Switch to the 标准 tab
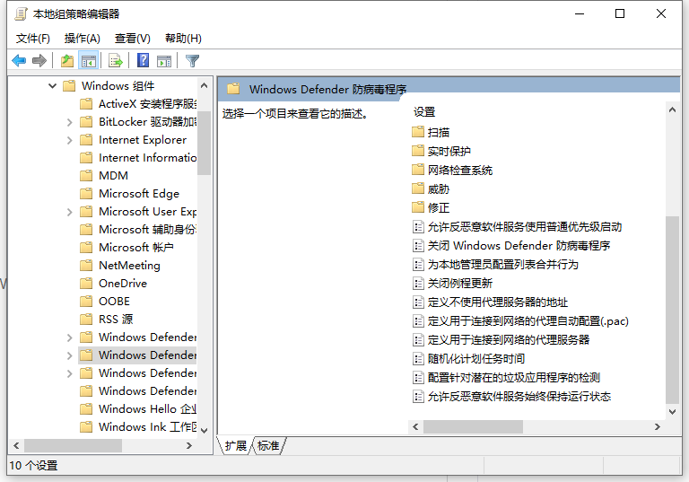Viewport: 689px width, 482px height. [x=268, y=446]
